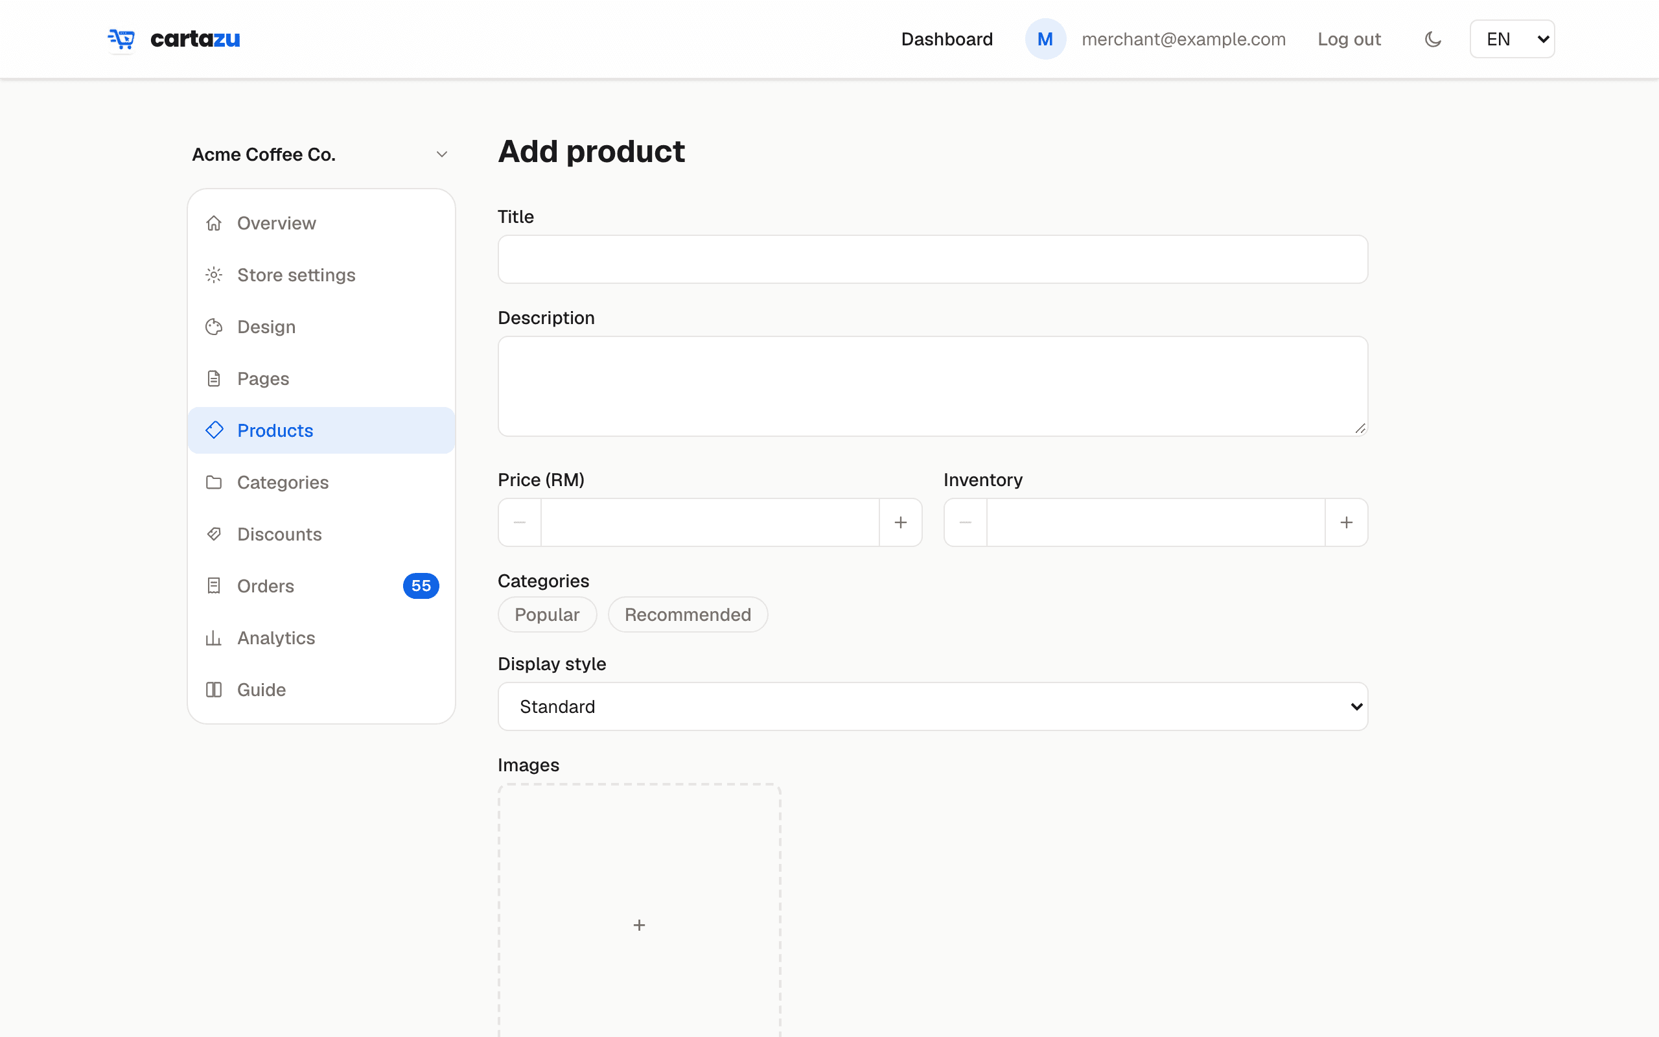Focus the Description text area
This screenshot has height=1037, width=1659.
[x=933, y=386]
